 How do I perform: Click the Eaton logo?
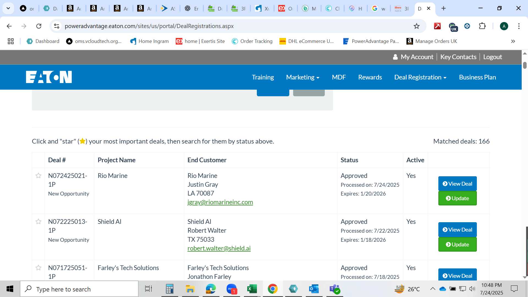(x=49, y=77)
